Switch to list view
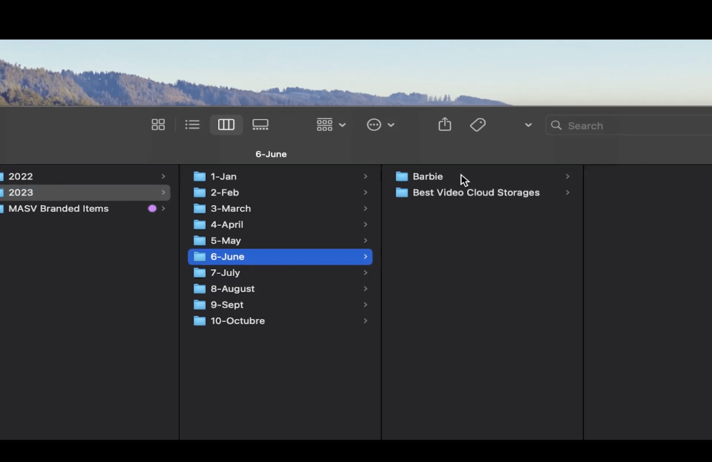Image resolution: width=712 pixels, height=462 pixels. point(192,125)
